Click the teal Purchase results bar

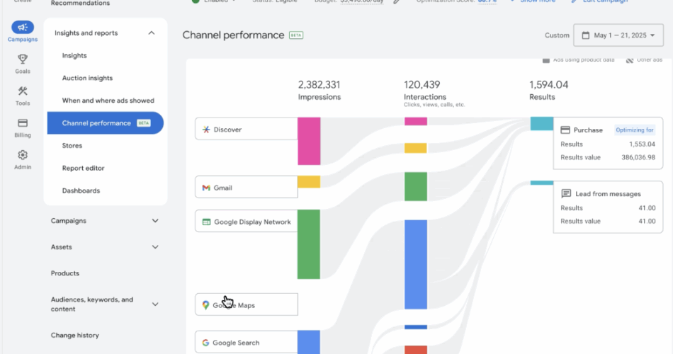[x=542, y=124]
